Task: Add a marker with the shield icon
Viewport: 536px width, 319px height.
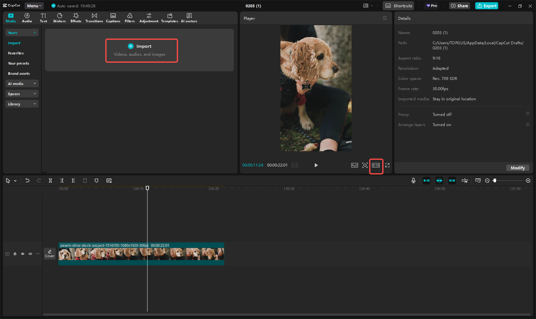Action: 96,181
